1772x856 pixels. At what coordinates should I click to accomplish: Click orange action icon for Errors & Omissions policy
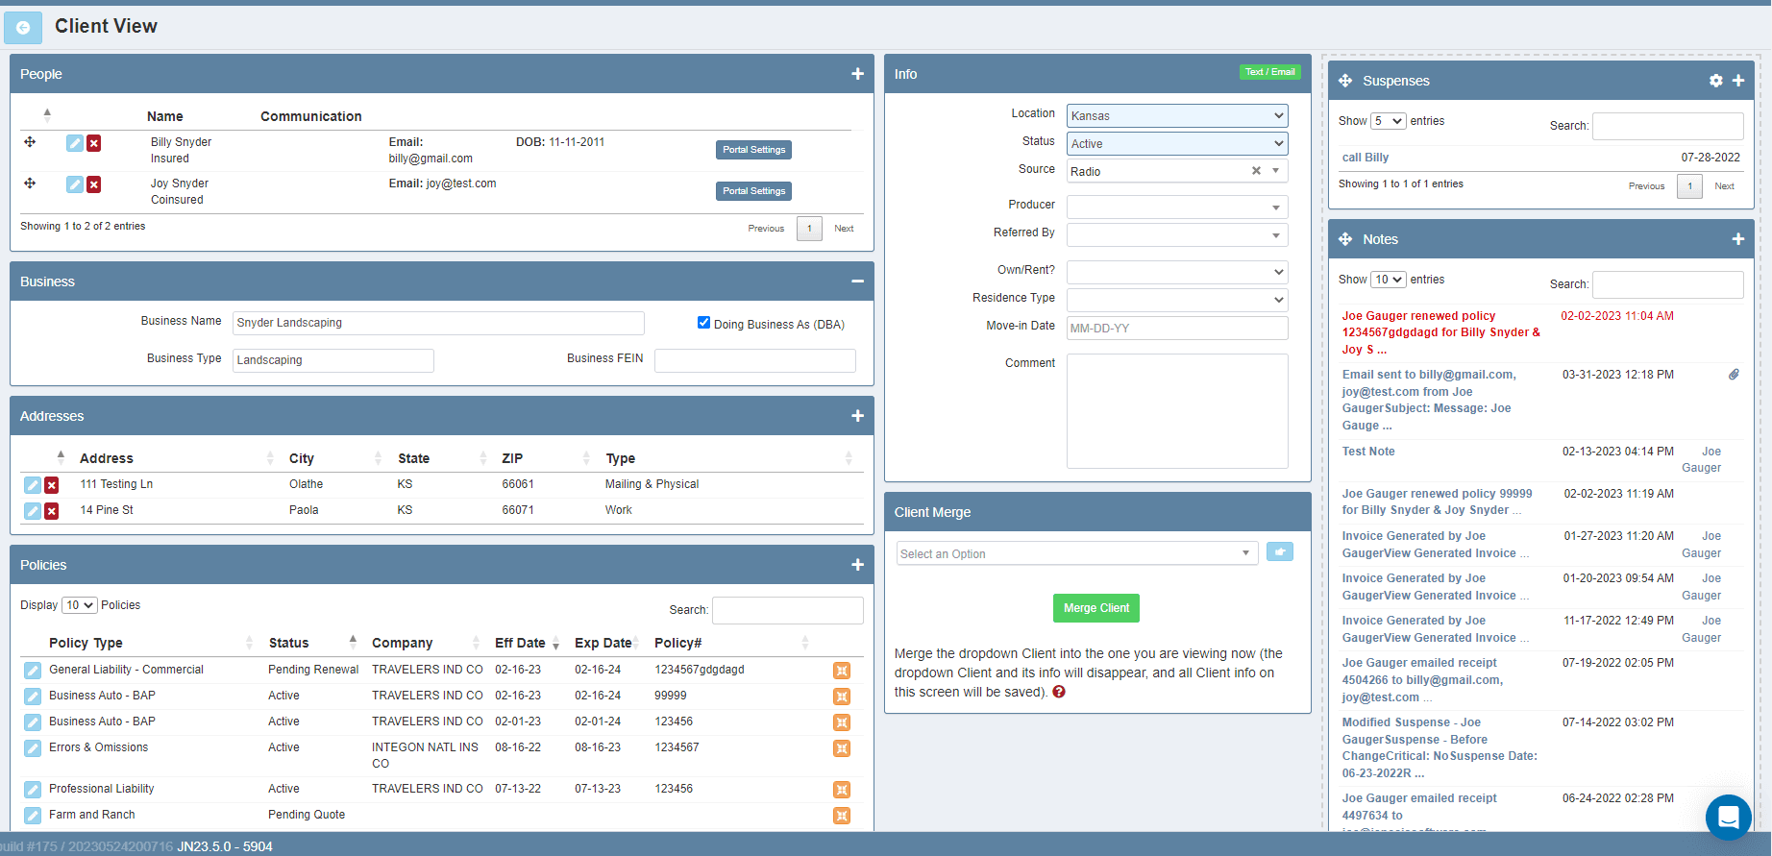tap(842, 748)
